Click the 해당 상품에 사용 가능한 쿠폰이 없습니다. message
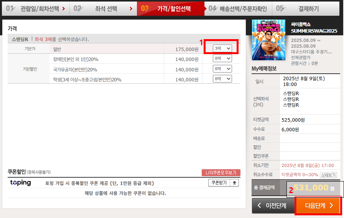The image size is (344, 218). [x=125, y=193]
